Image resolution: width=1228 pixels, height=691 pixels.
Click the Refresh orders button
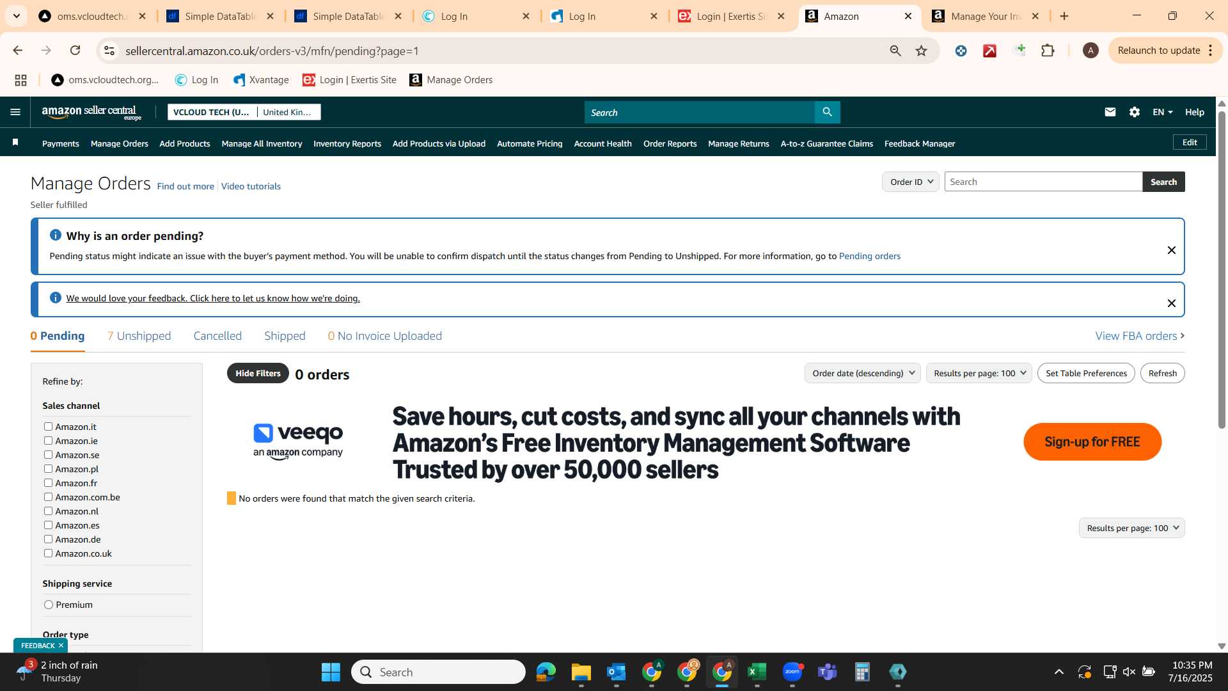pos(1162,373)
